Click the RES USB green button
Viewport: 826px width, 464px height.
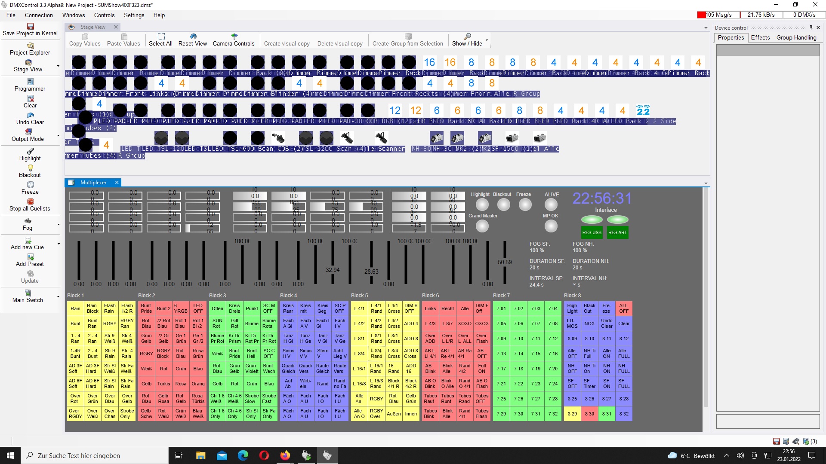pos(592,232)
